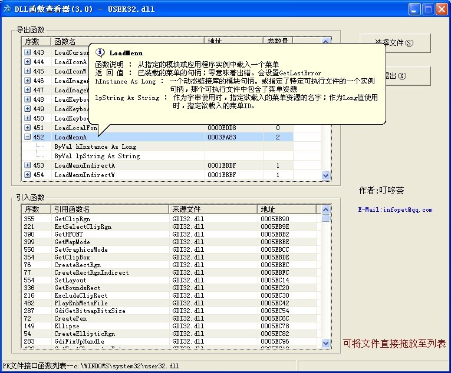Click the info icon in LoadMenu tooltip
Viewport: 451px width, 373px height.
(x=100, y=52)
